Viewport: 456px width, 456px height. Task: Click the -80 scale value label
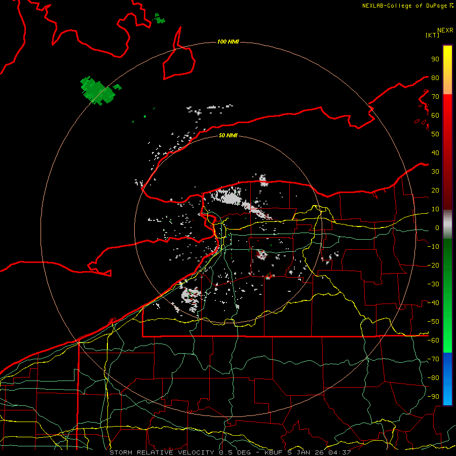coord(434,378)
